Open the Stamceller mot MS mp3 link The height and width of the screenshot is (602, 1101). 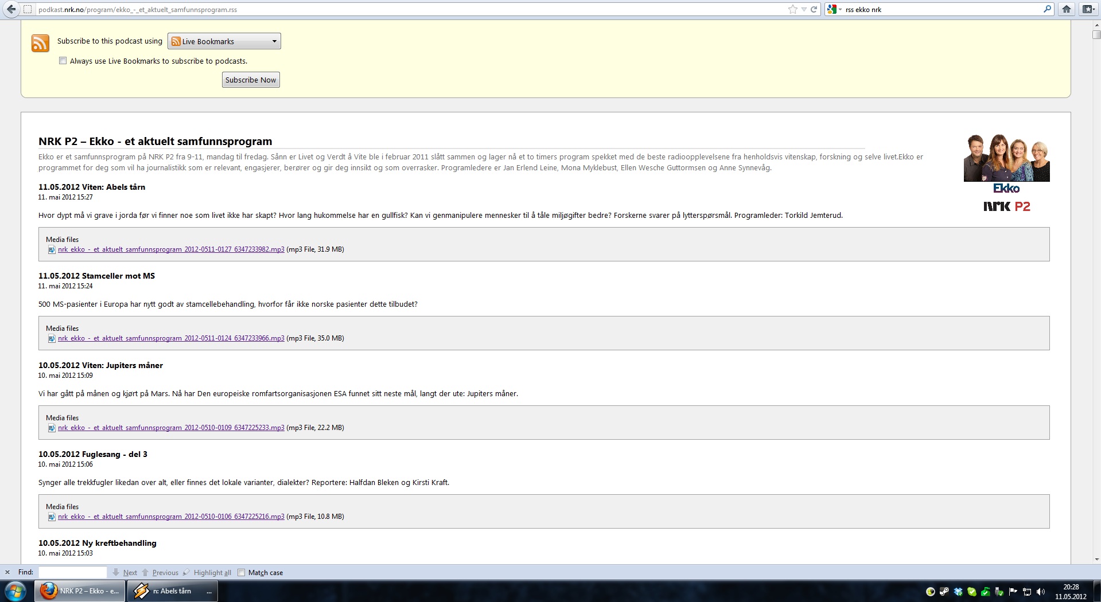(171, 338)
